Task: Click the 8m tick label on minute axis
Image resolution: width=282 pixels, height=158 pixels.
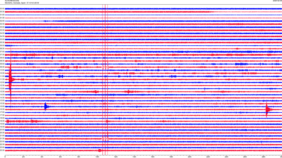Action: click(x=79, y=157)
